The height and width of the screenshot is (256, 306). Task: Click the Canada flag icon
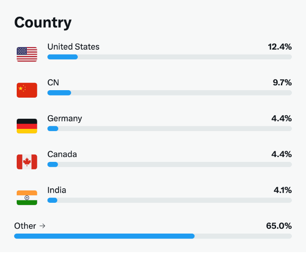coord(27,161)
